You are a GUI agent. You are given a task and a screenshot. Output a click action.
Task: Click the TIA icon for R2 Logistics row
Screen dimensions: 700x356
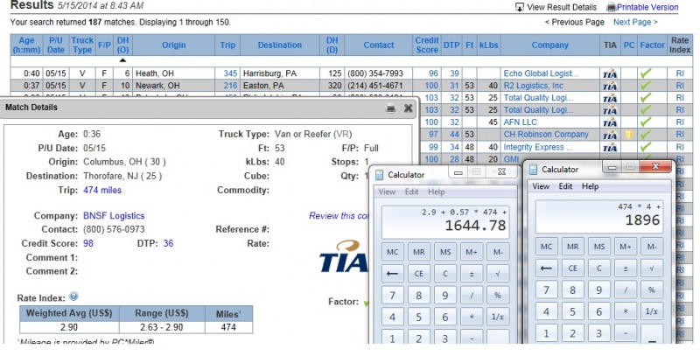[610, 86]
